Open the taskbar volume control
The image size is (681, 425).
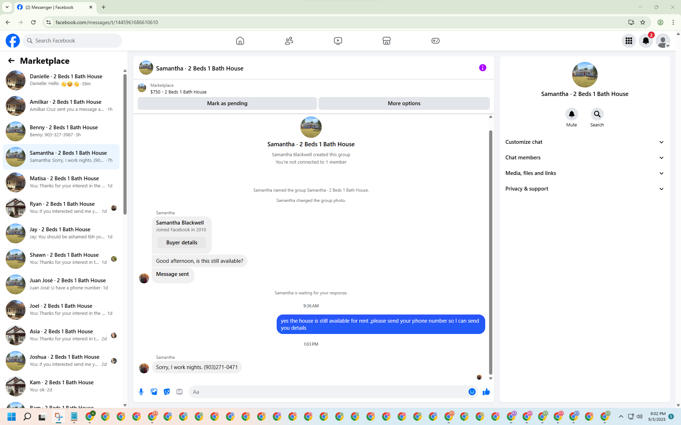640,416
